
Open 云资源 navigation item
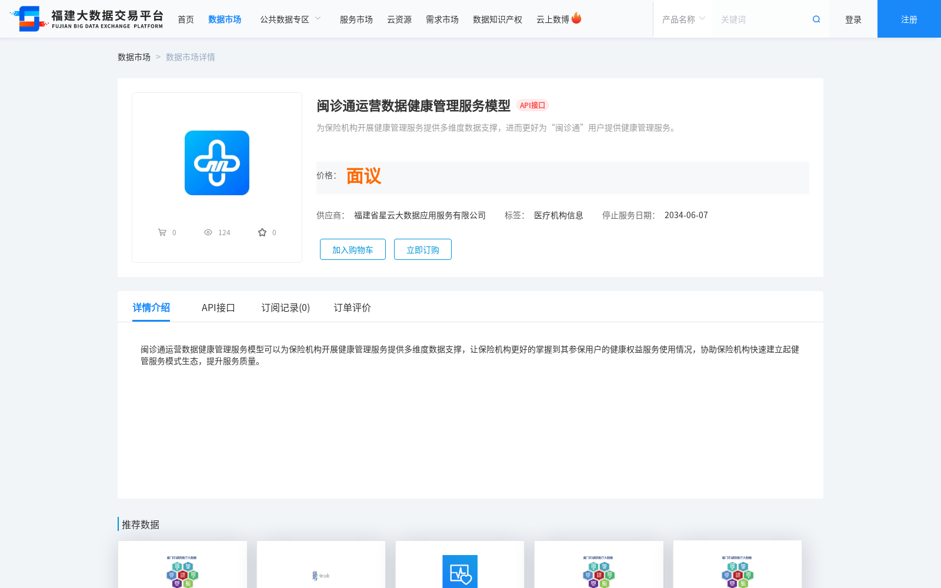[399, 19]
